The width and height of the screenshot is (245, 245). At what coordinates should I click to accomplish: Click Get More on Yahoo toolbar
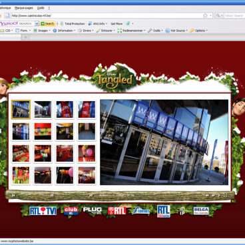coord(117,23)
